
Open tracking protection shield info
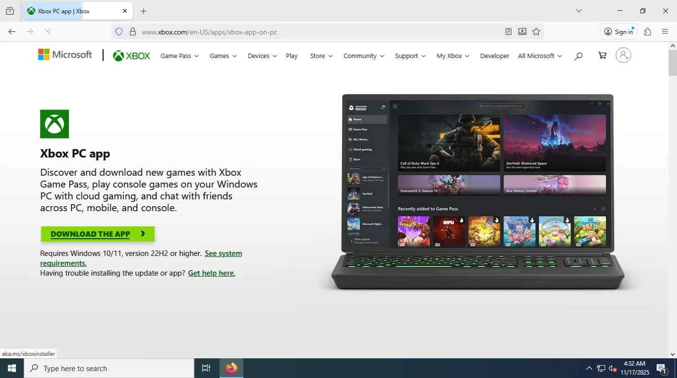click(x=119, y=31)
